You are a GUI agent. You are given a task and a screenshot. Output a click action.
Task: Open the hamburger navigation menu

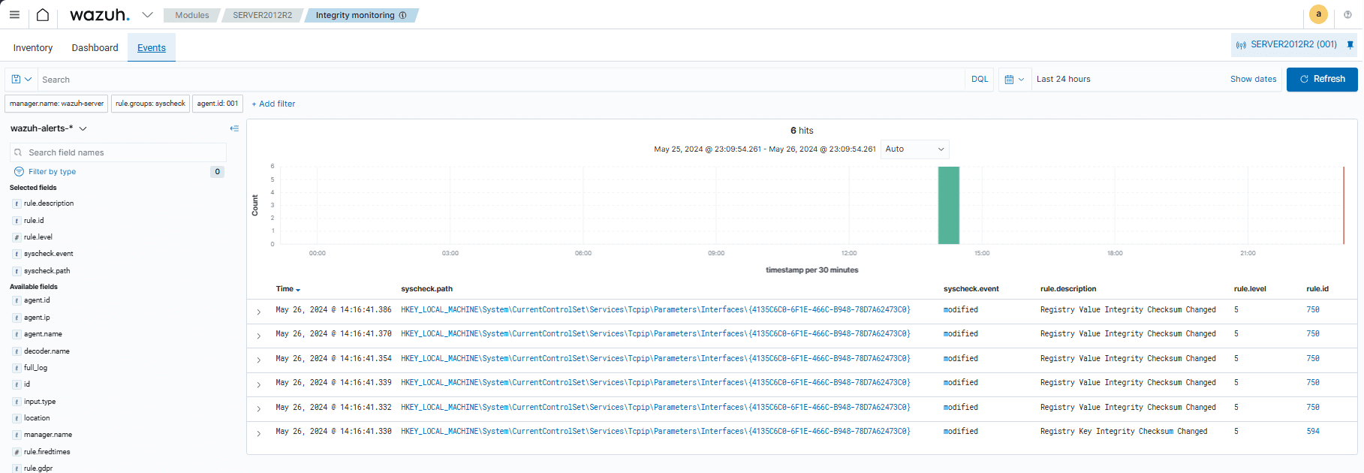tap(14, 15)
